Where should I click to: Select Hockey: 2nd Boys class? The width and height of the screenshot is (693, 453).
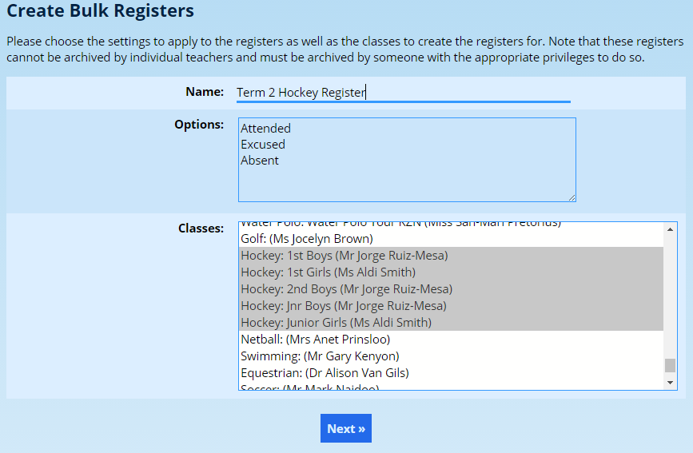pyautogui.click(x=346, y=289)
